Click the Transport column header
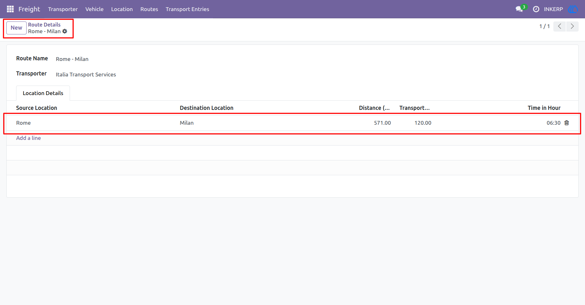Screen dimensions: 585x305 click(x=414, y=108)
